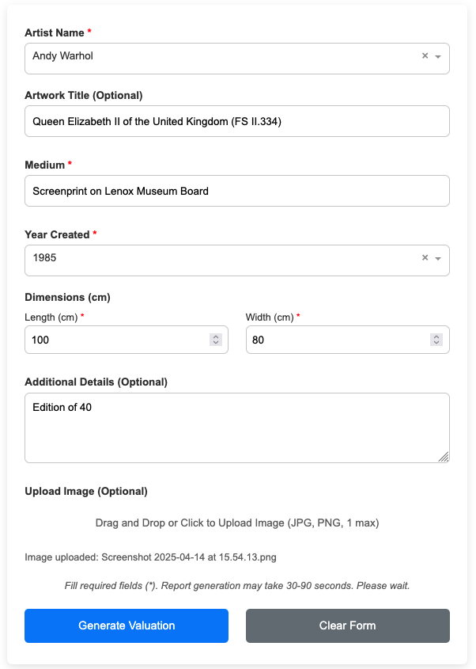Image resolution: width=476 pixels, height=669 pixels.
Task: Clear the Andy Warhol artist selection
Action: pos(425,56)
